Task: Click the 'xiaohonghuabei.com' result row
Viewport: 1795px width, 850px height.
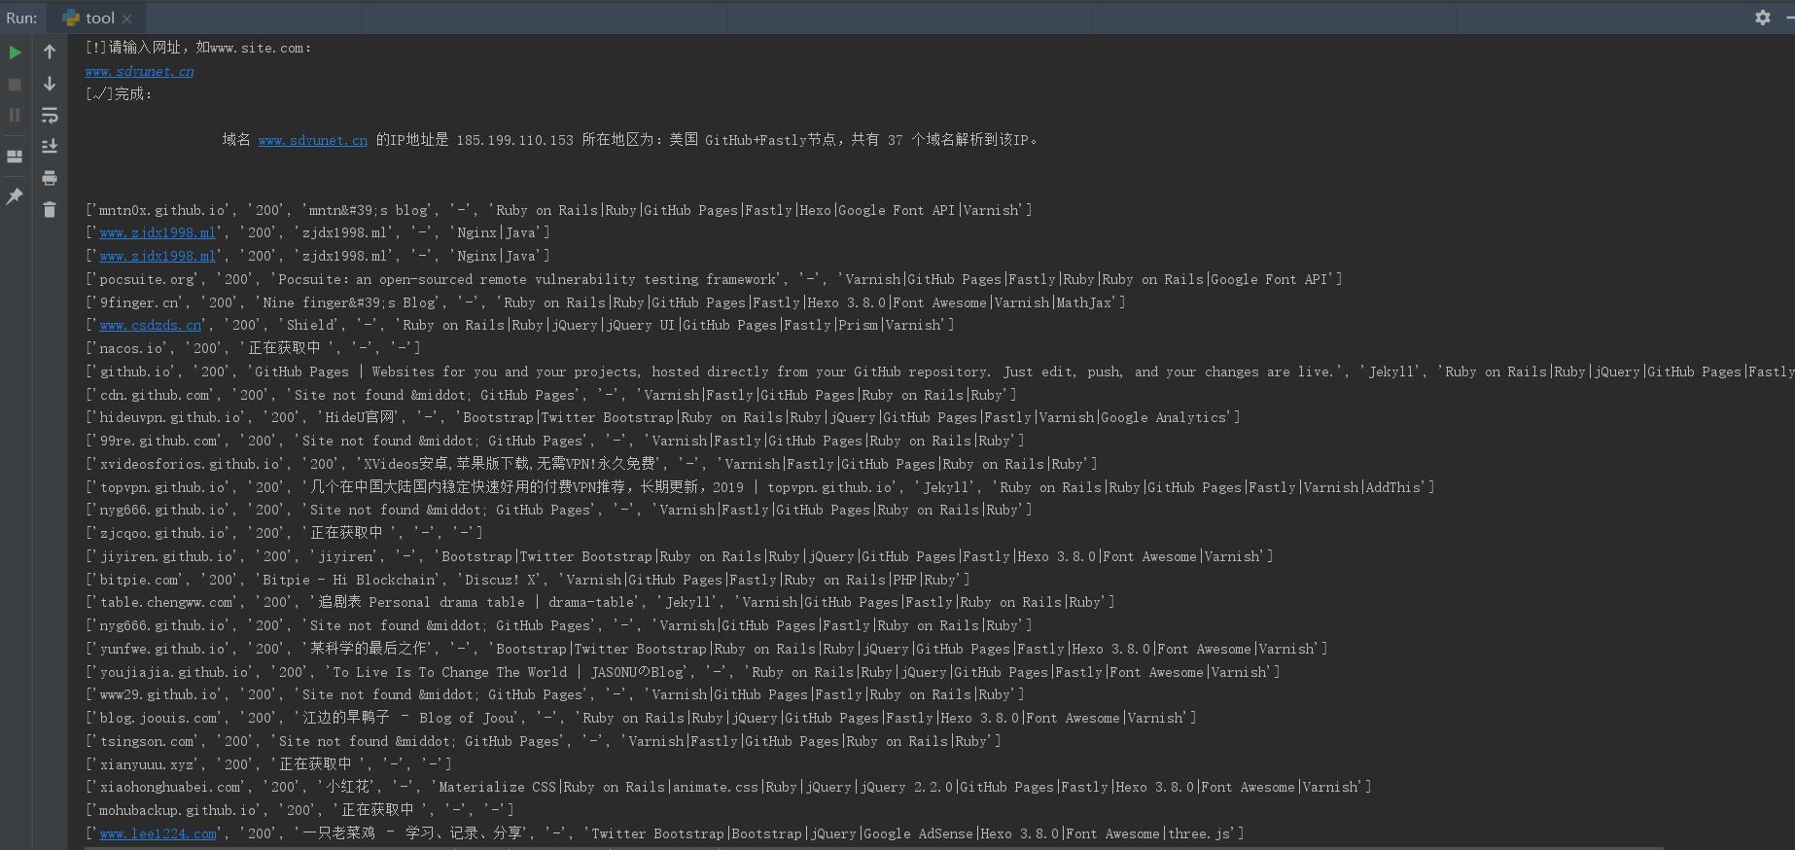Action: coord(728,788)
